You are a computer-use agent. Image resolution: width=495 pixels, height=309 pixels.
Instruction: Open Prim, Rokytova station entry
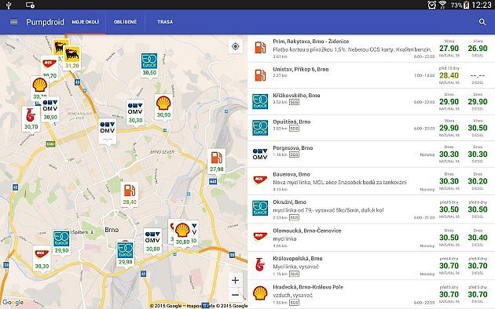371,49
